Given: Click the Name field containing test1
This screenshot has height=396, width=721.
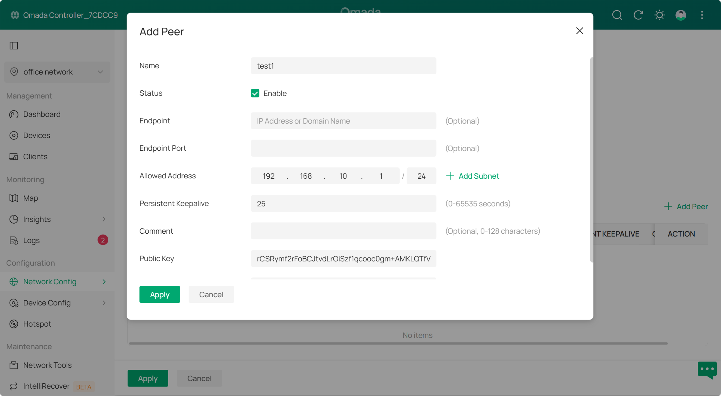Looking at the screenshot, I should click(344, 66).
